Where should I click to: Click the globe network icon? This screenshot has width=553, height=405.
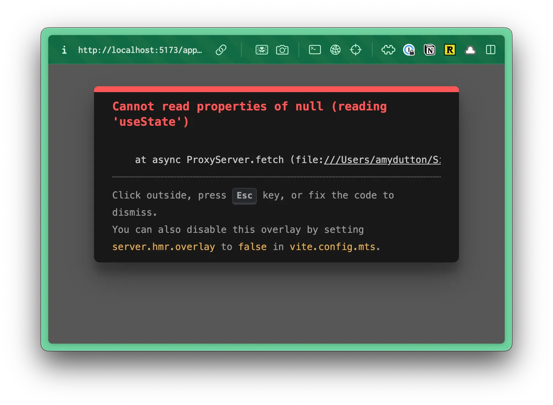(335, 50)
